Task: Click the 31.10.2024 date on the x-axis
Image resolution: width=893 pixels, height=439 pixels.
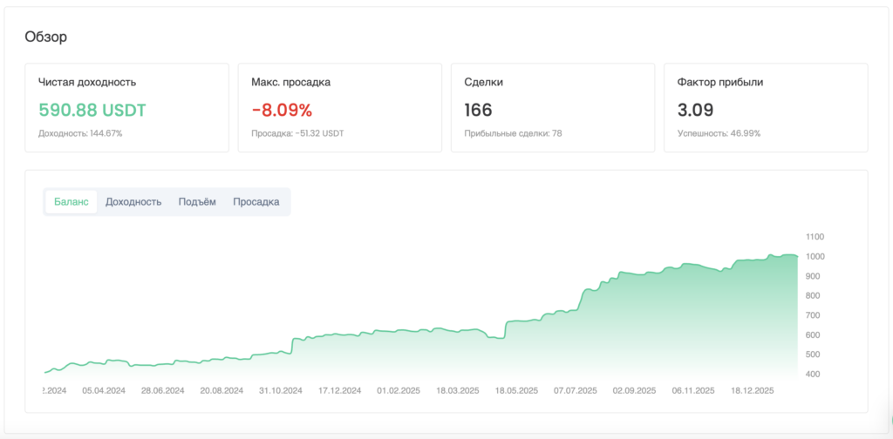Action: click(280, 391)
